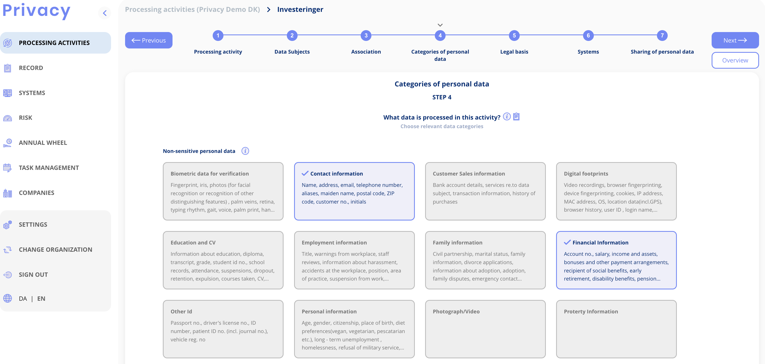Image resolution: width=765 pixels, height=364 pixels.
Task: Click the clipboard icon next to question mark
Action: coord(516,117)
